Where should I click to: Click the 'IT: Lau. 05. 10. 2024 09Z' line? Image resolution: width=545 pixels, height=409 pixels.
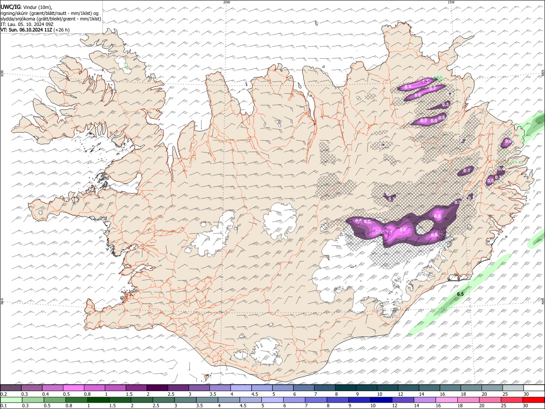pyautogui.click(x=27, y=24)
